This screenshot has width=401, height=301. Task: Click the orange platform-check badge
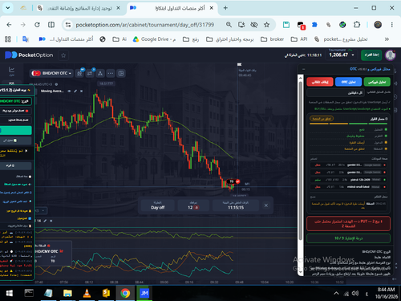(x=322, y=119)
